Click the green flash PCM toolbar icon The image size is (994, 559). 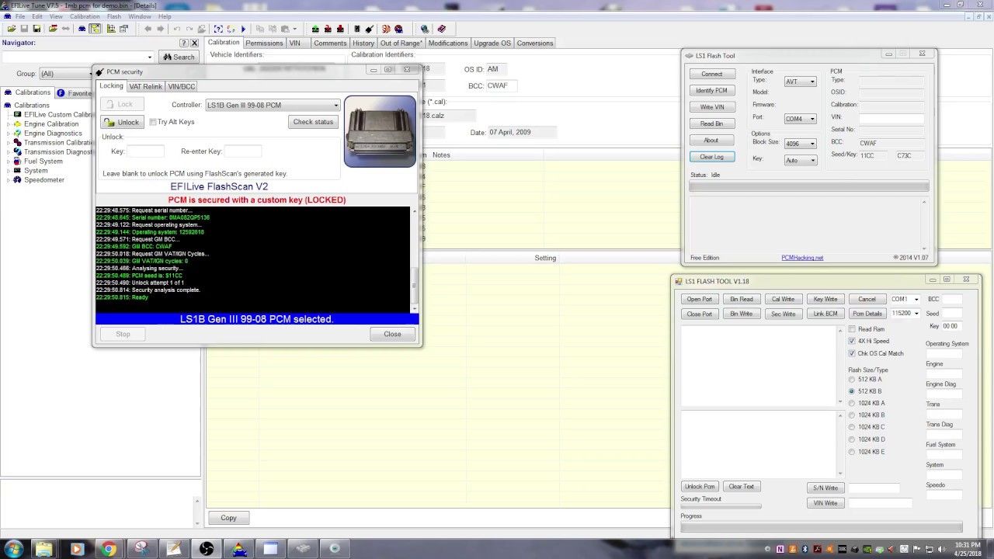click(315, 29)
